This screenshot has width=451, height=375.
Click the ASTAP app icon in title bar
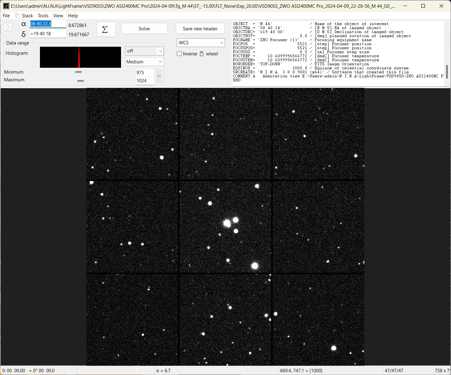click(x=6, y=6)
